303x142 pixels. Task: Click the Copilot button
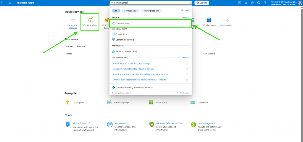pos(202,3)
